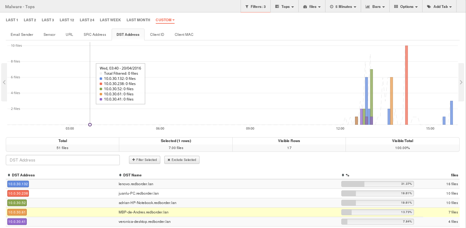Screen dimensions: 466x228
Task: Click the chart hover point marker at 03:40
Action: point(90,125)
